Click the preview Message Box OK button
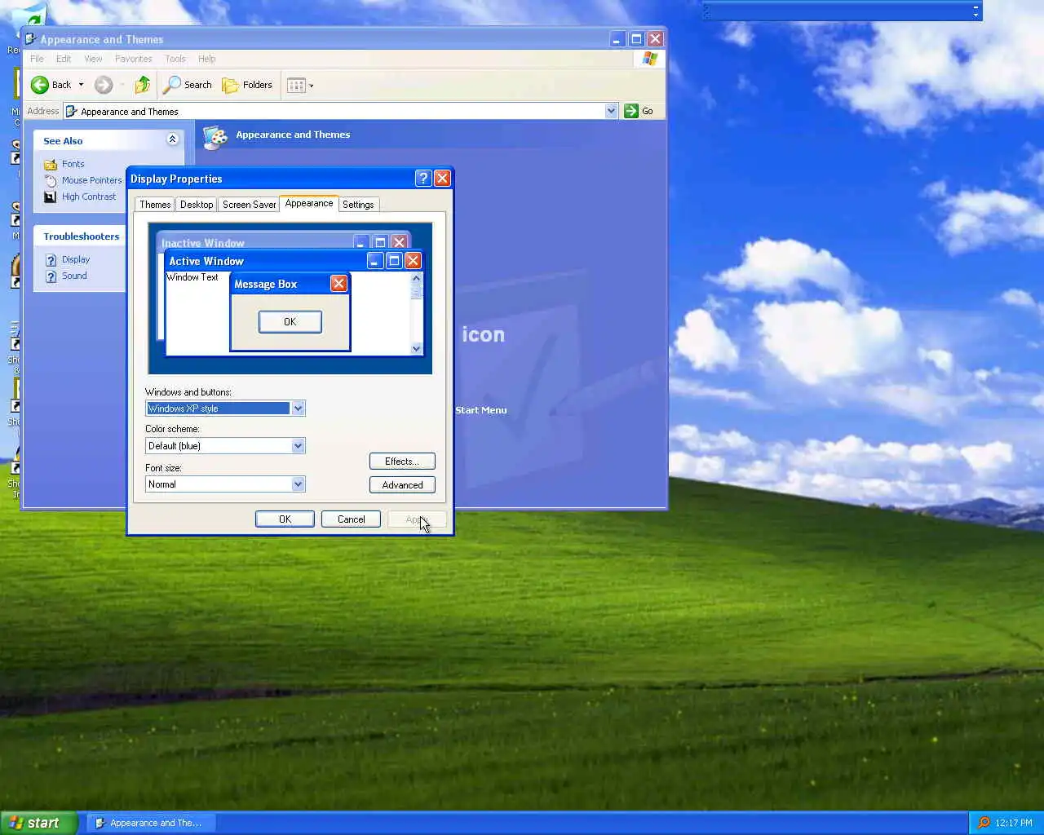 pos(290,322)
